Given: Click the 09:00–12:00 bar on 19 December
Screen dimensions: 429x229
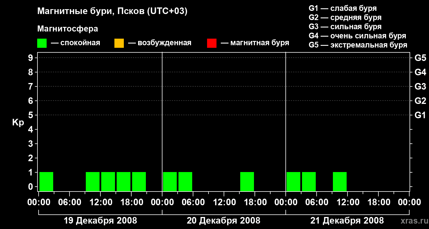Looking at the screenshot, I should pyautogui.click(x=93, y=181).
